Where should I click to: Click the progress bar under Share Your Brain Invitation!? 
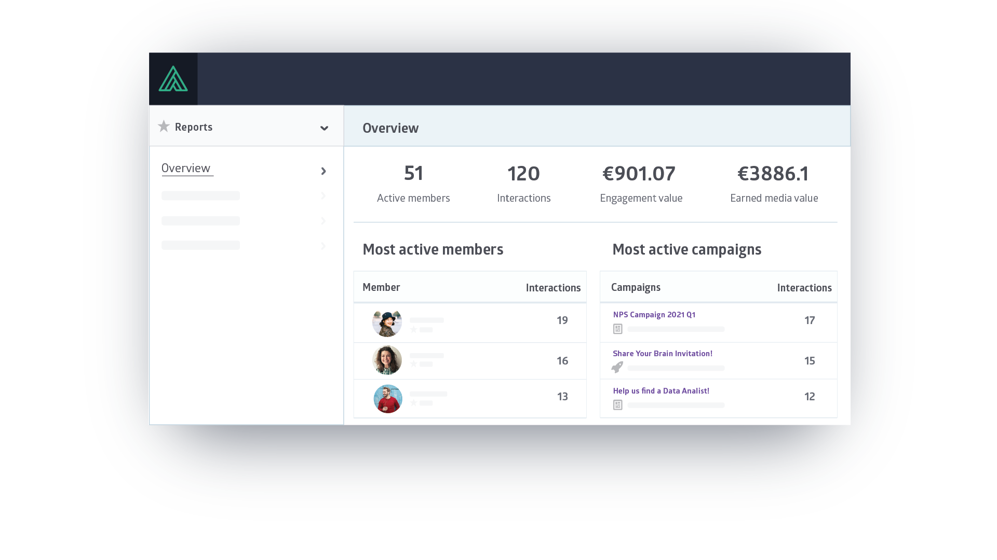pos(675,368)
